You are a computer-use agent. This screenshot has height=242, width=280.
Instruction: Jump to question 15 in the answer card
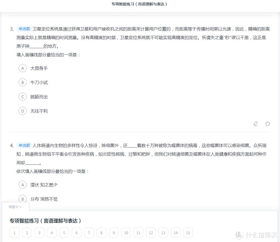click(x=188, y=233)
